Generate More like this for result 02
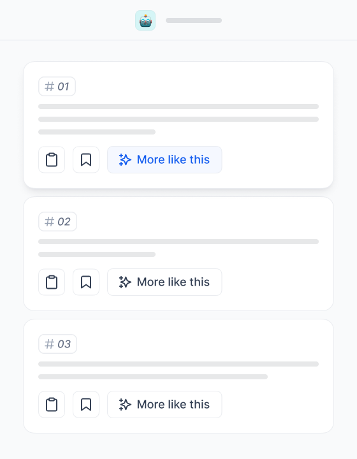This screenshot has width=357, height=459. pos(164,282)
